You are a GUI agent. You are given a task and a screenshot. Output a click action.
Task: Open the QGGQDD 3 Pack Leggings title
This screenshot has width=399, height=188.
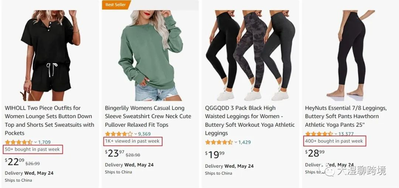pyautogui.click(x=250, y=120)
